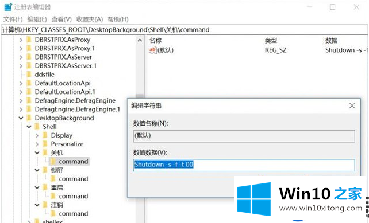This screenshot has width=369, height=223.
Task: Click the 注销 folder icon
Action: coord(45,205)
